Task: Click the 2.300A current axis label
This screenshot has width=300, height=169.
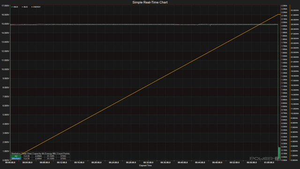Action: [285, 6]
